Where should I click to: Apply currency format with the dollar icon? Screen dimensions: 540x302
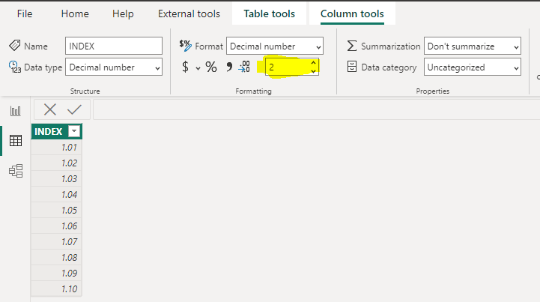coord(185,67)
